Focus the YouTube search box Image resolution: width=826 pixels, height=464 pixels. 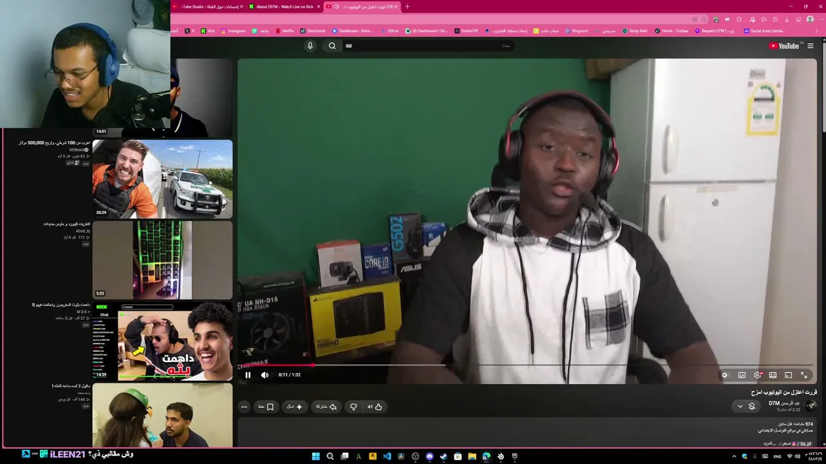(x=429, y=46)
